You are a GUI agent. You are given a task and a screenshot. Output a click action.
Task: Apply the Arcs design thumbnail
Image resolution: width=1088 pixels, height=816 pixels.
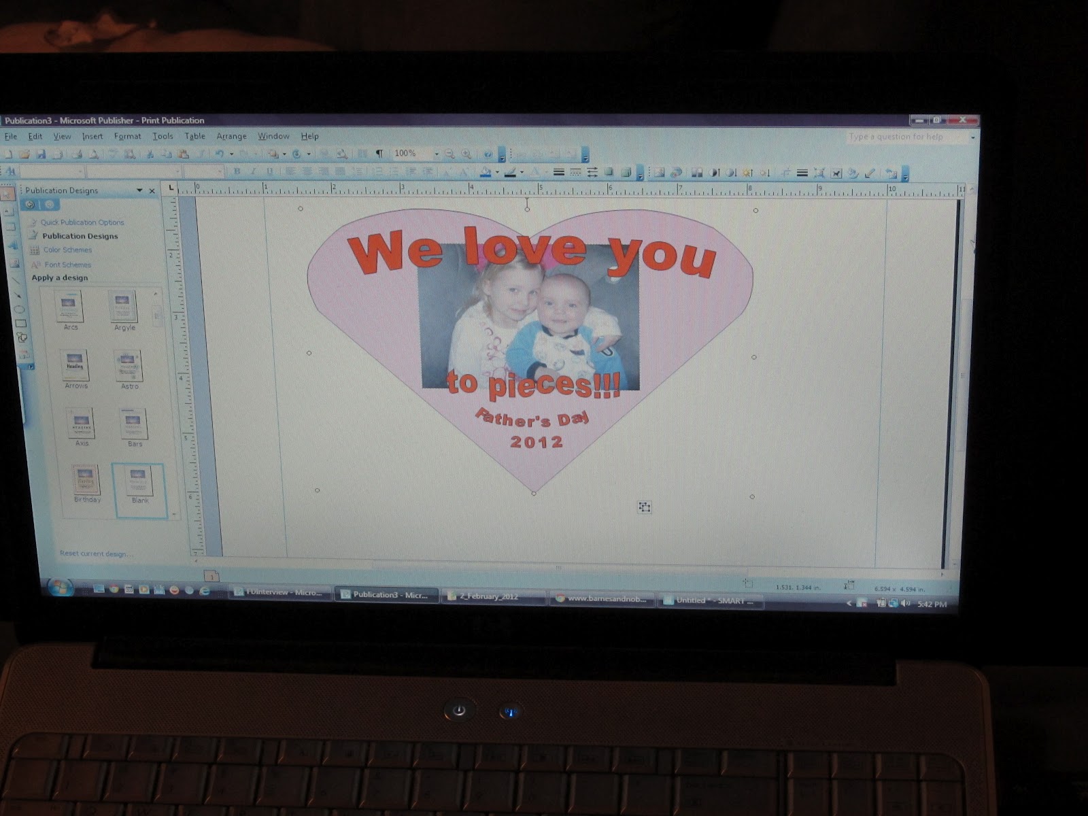click(x=69, y=307)
